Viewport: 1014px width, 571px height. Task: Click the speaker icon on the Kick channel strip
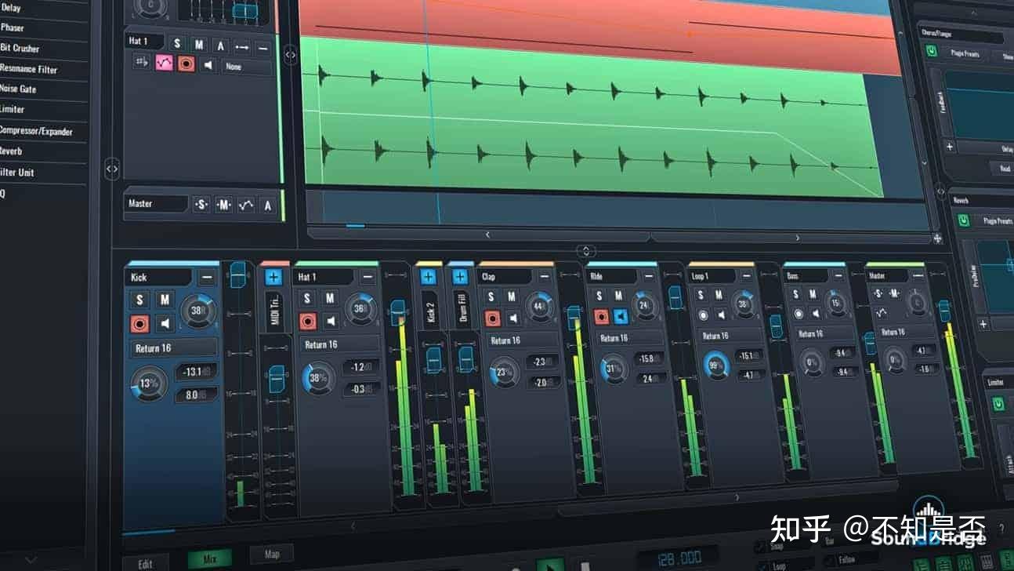coord(165,322)
